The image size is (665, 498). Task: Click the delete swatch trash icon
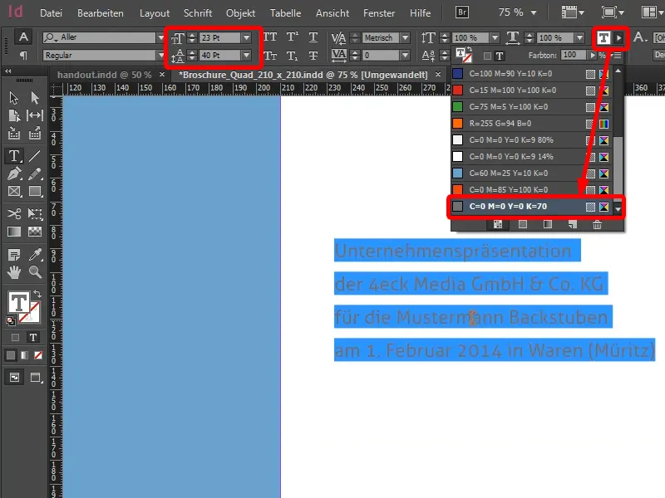599,226
